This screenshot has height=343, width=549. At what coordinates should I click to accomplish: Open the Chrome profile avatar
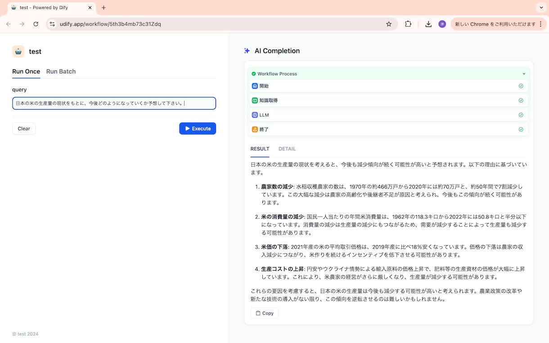pos(442,24)
